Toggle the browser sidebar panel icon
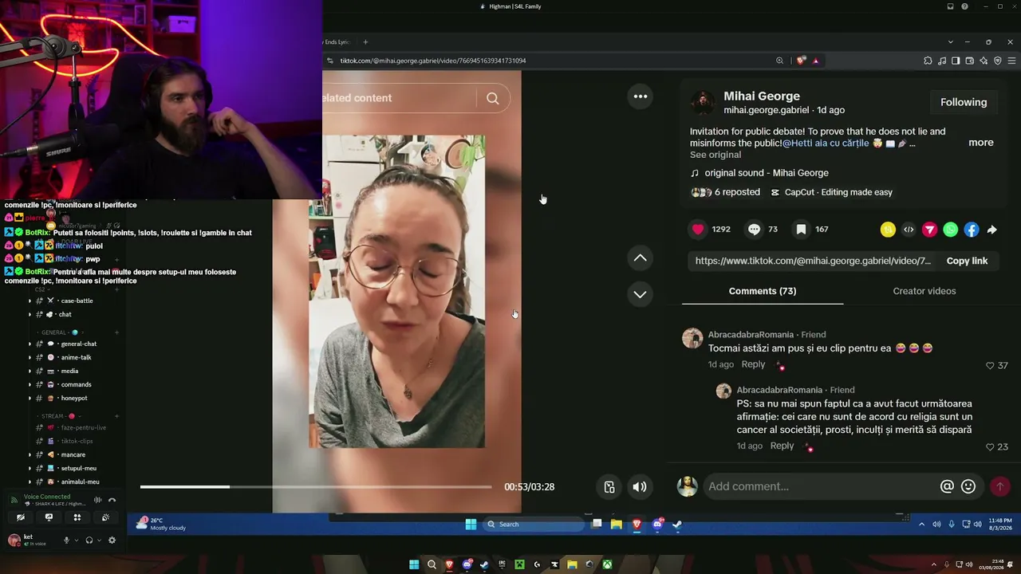 coord(956,61)
